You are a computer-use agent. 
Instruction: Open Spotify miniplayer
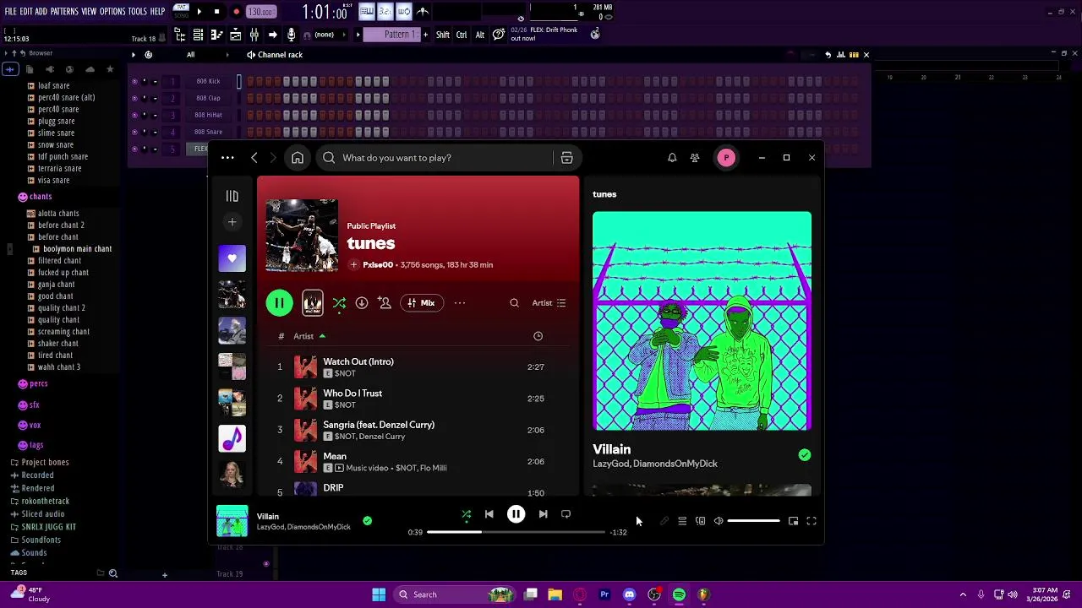click(793, 521)
